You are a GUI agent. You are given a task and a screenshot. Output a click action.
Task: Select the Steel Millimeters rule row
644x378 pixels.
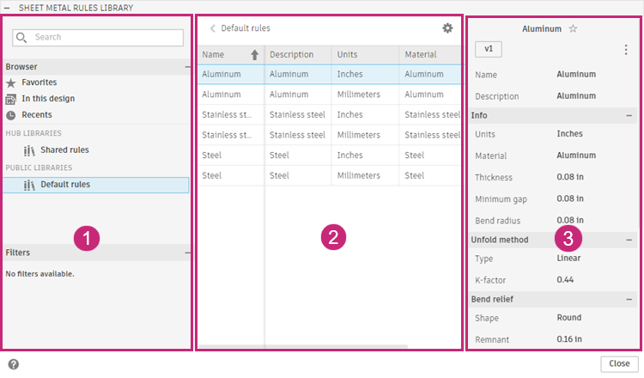pyautogui.click(x=330, y=176)
